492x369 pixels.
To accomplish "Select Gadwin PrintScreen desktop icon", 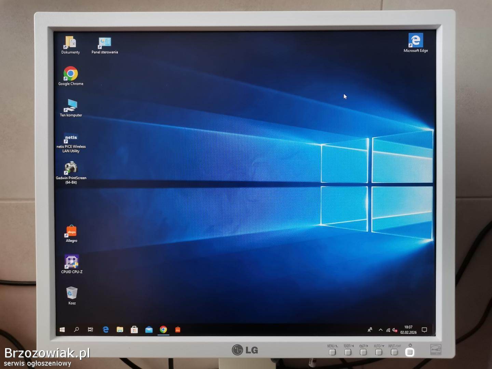I will (71, 169).
